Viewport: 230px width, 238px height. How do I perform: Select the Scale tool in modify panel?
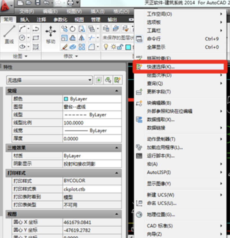point(64,38)
